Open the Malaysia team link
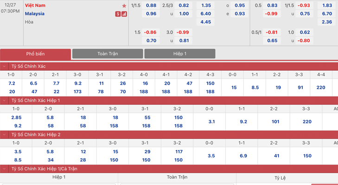 [x=35, y=14]
